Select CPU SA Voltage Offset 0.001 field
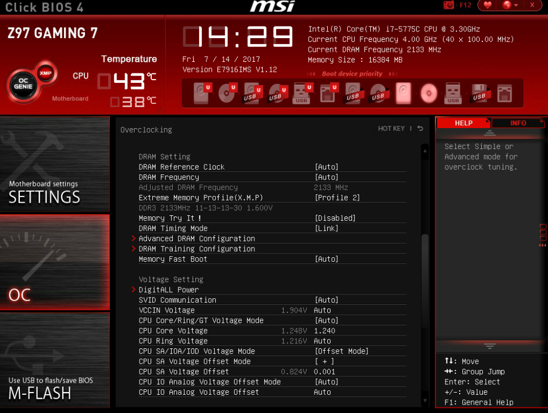The height and width of the screenshot is (413, 548). (324, 372)
